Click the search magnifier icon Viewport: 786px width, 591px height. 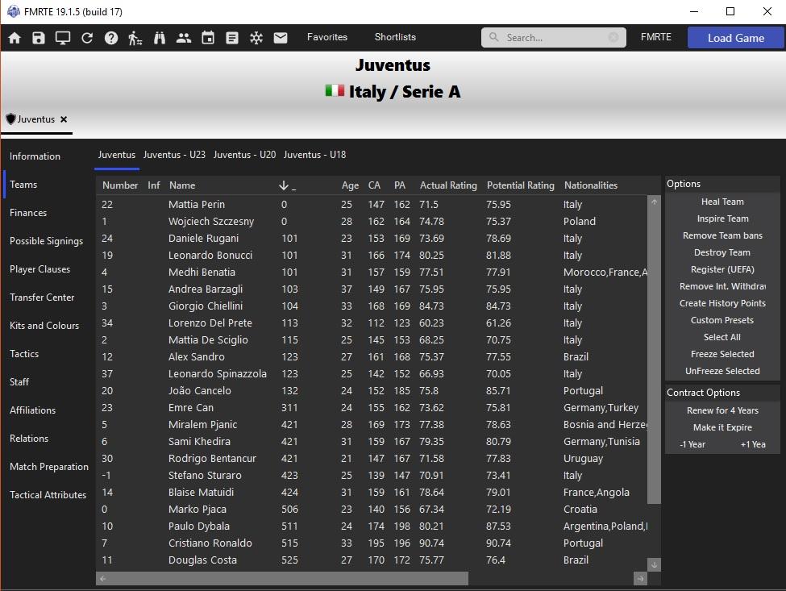493,37
